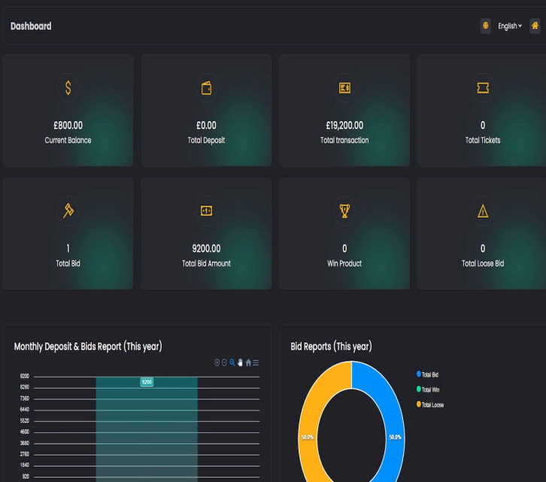Click the £0.00 deposit value
Viewport: 546px width, 482px height.
(207, 126)
